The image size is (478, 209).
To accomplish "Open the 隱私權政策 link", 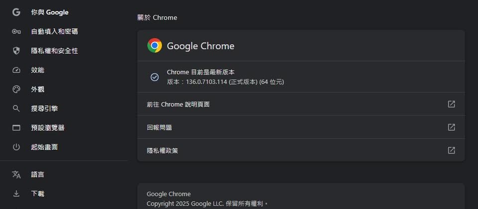I will (301, 150).
